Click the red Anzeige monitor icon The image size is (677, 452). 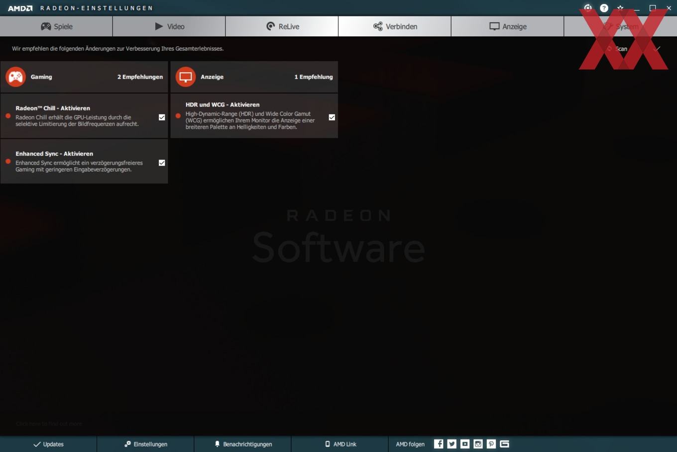(186, 77)
